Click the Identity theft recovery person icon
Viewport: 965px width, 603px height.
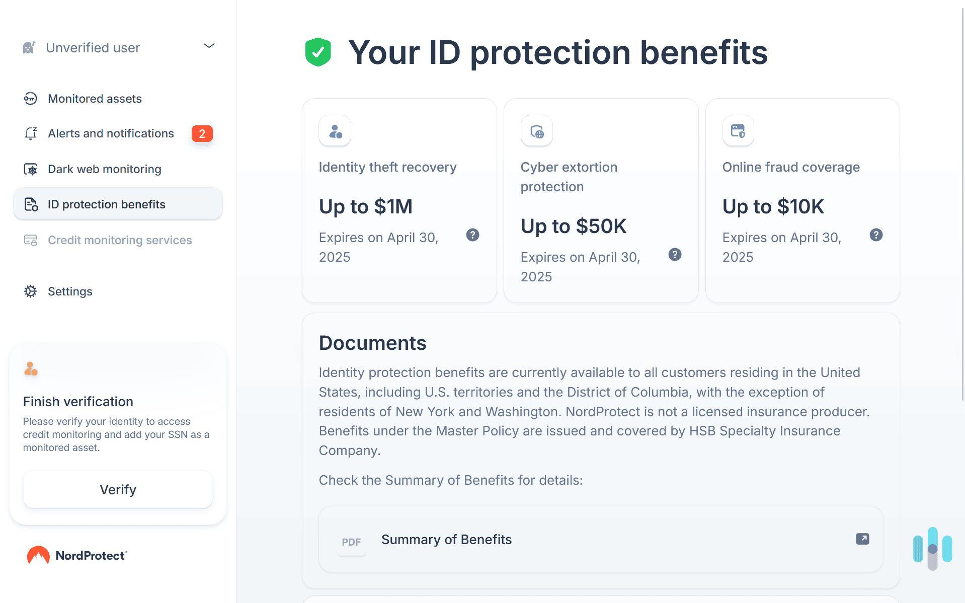[335, 131]
